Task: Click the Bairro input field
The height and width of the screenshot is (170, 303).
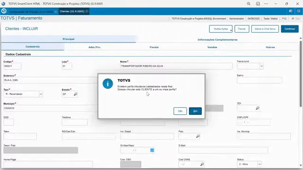Action: (x=259, y=80)
